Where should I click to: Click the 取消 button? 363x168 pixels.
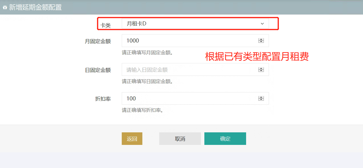(180, 139)
